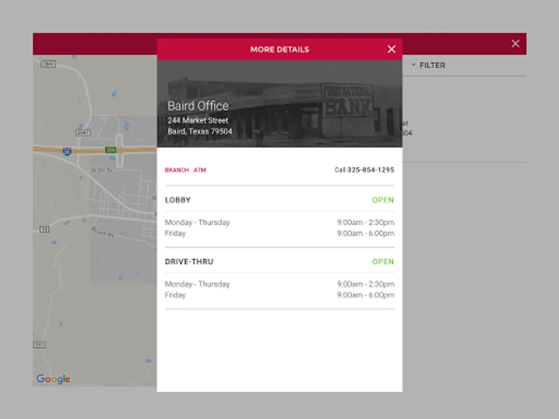Select the 244 Market Street address line
Viewport: 559px width, 419px height.
(x=198, y=120)
